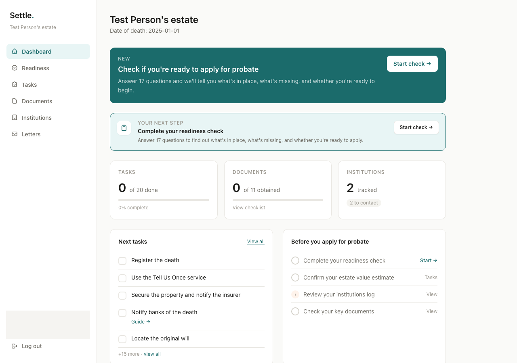The height and width of the screenshot is (363, 517).
Task: Click lowercase view all after +15 more
Action: [152, 354]
